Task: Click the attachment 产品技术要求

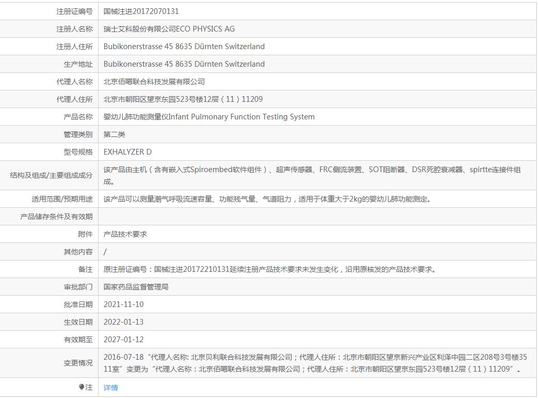Action: (125, 234)
